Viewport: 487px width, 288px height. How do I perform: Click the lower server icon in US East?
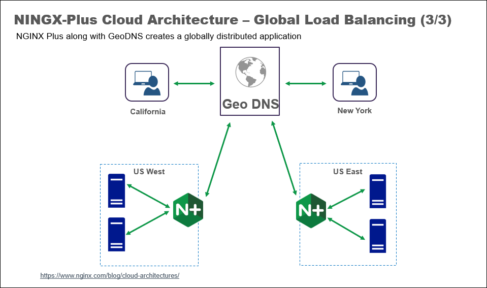coord(378,236)
